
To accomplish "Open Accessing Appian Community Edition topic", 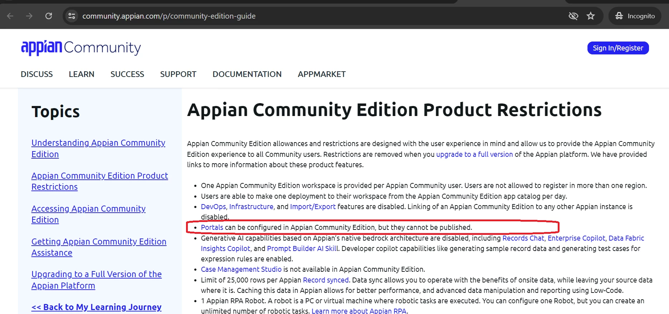I will click(x=88, y=214).
